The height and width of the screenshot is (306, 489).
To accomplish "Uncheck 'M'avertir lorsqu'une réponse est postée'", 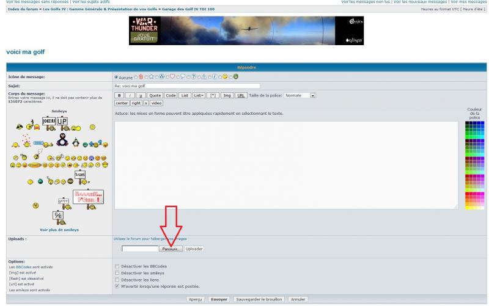I will coord(117,286).
